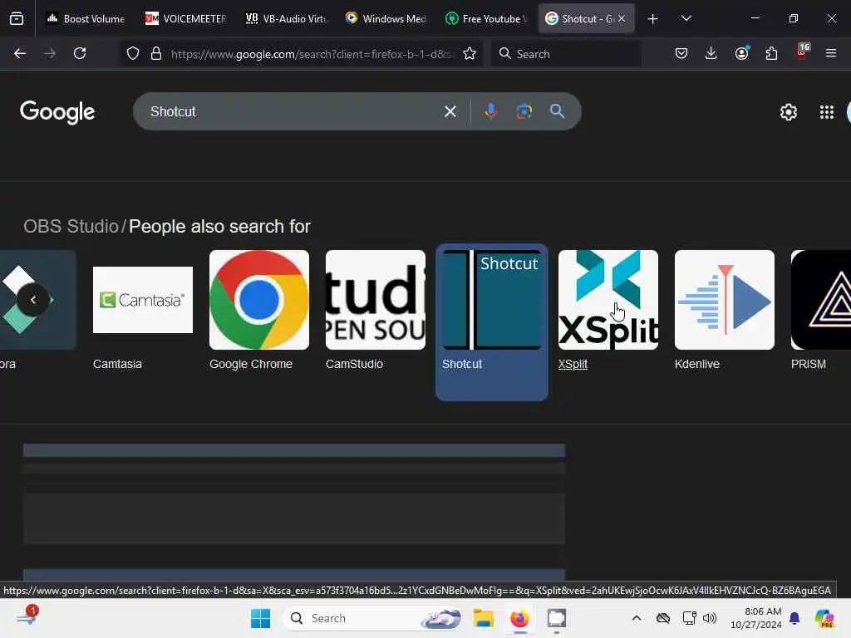This screenshot has height=638, width=851.
Task: Open the tracking protection shield icon
Action: pos(133,53)
